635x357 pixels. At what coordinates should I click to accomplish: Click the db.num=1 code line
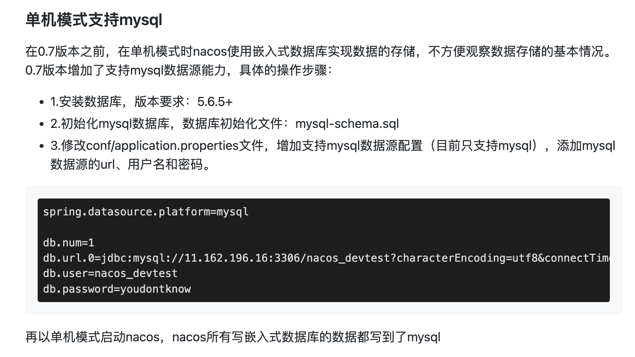click(69, 243)
